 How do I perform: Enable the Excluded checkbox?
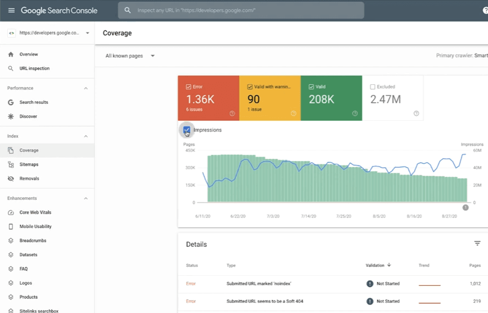(372, 87)
